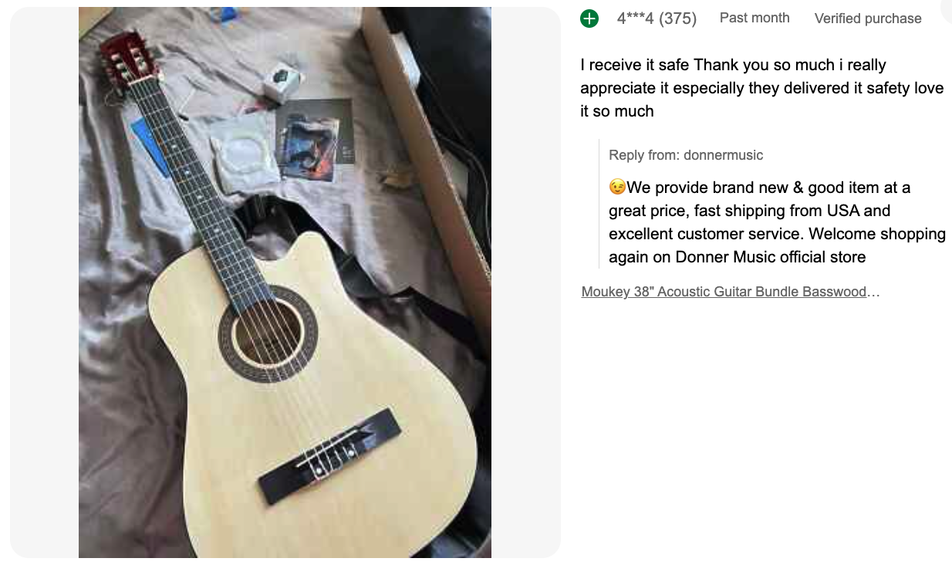This screenshot has width=952, height=565.
Task: Select buyer username 4***4
Action: pyautogui.click(x=635, y=19)
